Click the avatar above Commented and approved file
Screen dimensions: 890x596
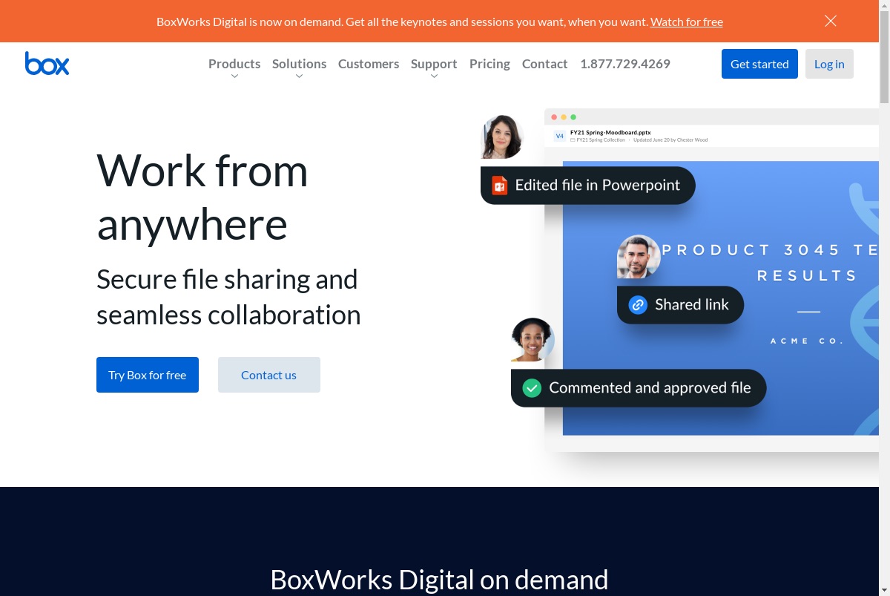click(x=533, y=340)
